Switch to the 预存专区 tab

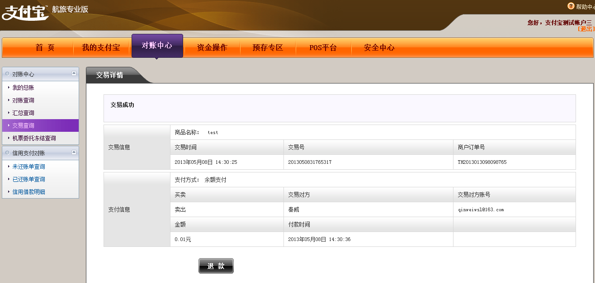coord(268,48)
